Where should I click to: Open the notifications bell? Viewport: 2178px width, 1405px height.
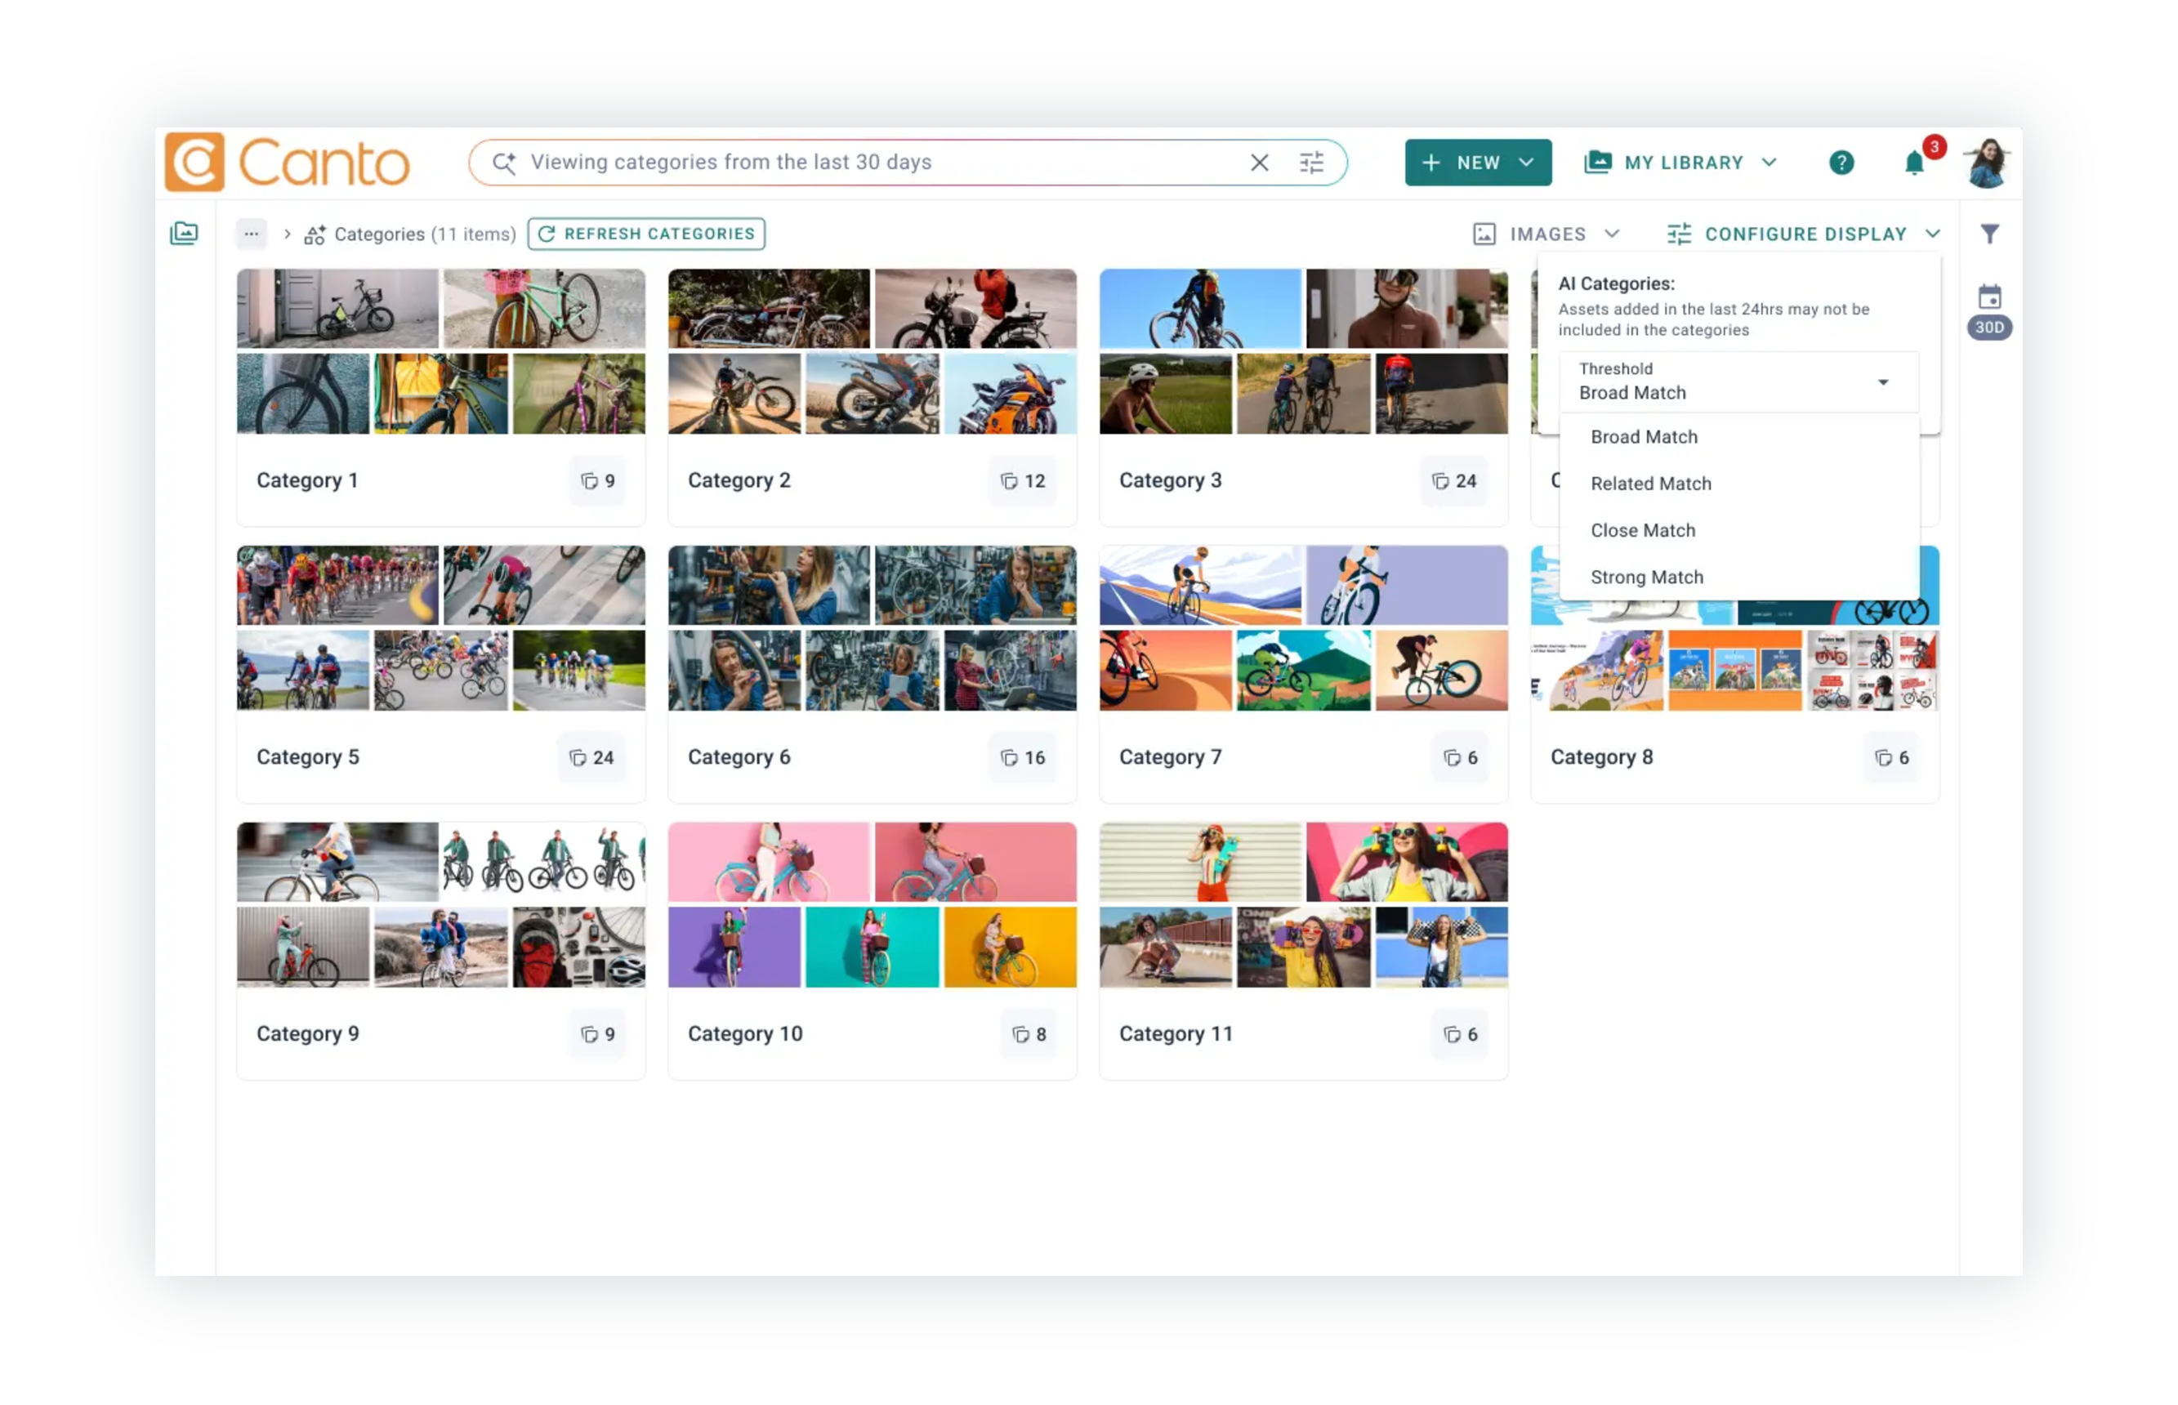click(1913, 163)
